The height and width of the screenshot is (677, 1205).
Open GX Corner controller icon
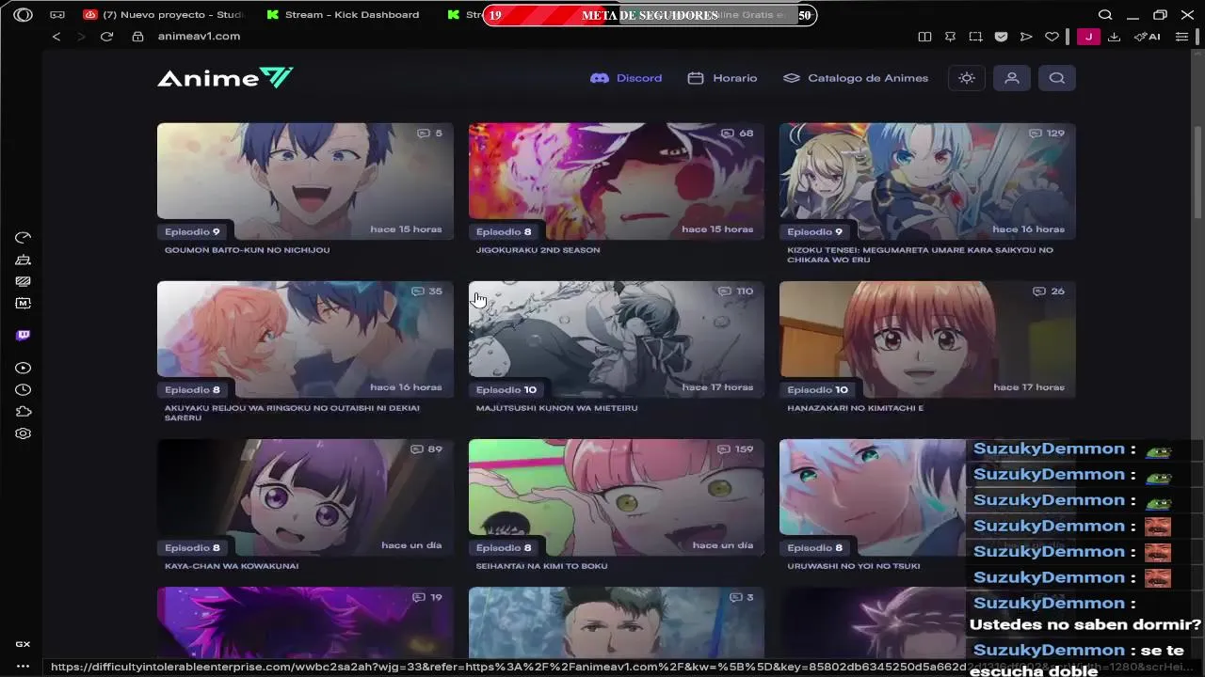point(57,15)
